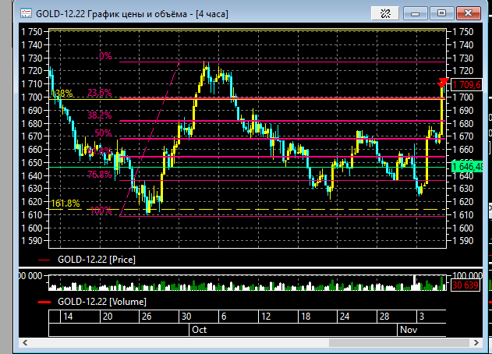Click date 12 on the time axis
Viewport: 492px width, 354px height.
266,317
